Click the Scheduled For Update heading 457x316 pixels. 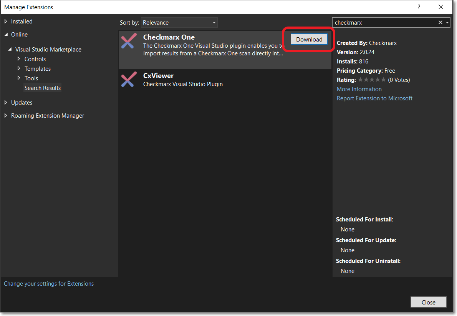pos(366,240)
